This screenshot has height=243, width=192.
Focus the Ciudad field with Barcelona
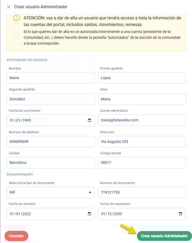click(x=51, y=162)
